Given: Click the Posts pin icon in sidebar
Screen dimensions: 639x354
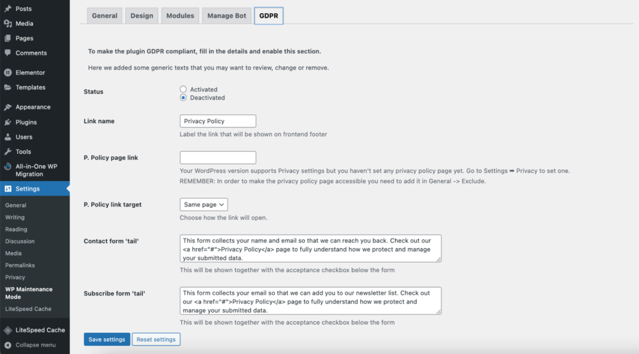Looking at the screenshot, I should point(7,9).
